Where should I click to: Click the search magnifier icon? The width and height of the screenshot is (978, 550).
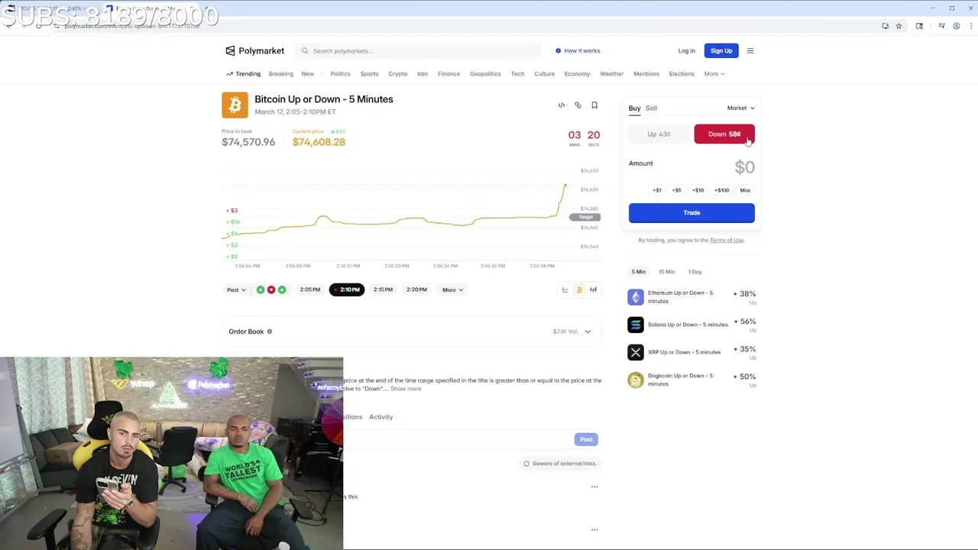305,51
